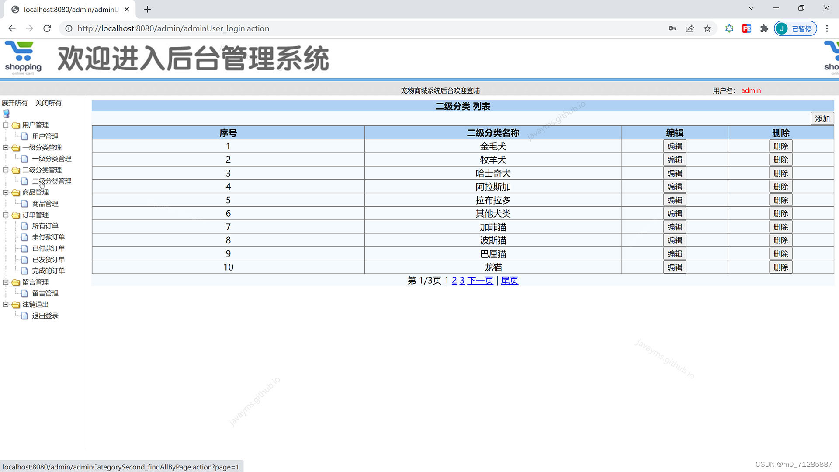Viewport: 839px width, 472px height.
Task: Delete the 金毛犬 row
Action: pyautogui.click(x=780, y=146)
